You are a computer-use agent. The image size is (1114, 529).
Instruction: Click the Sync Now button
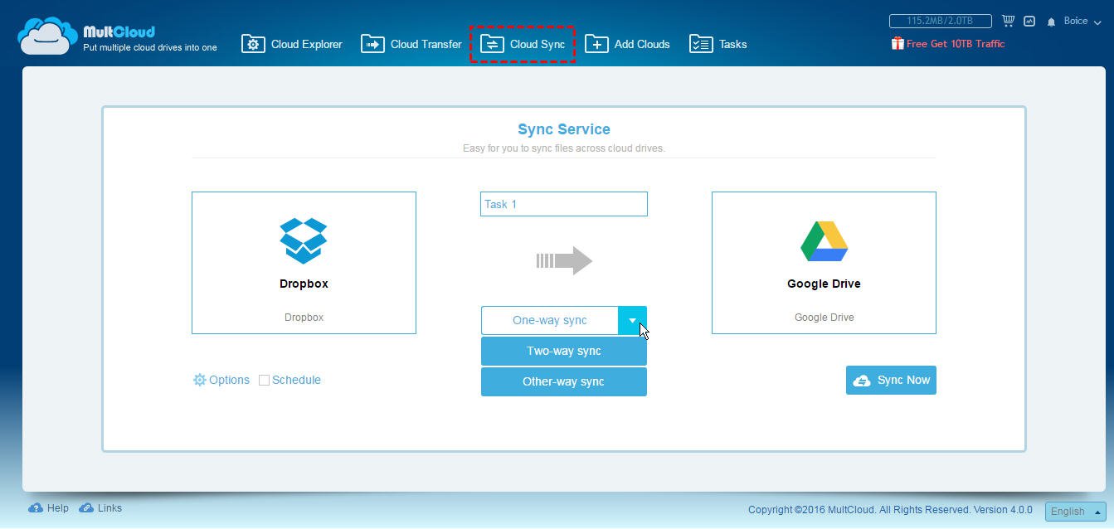891,380
